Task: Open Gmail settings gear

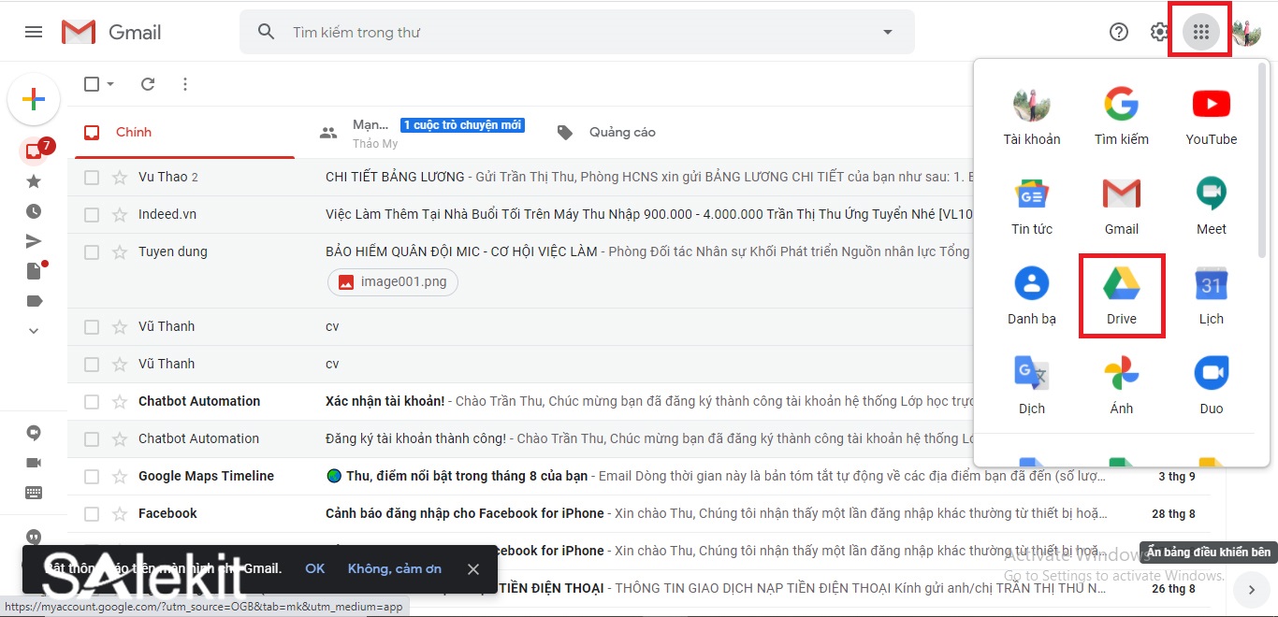Action: (1159, 31)
